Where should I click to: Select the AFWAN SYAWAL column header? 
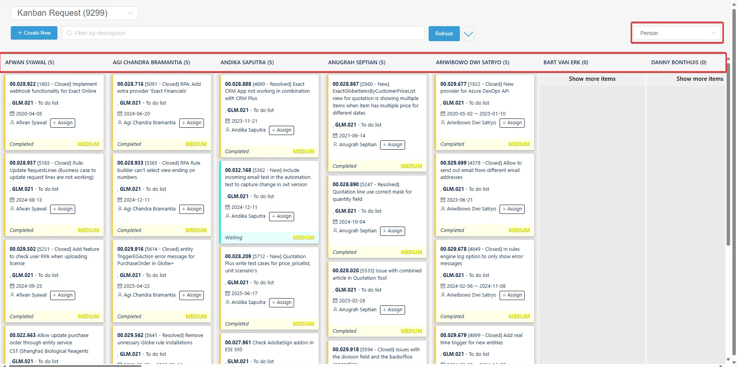(x=30, y=62)
